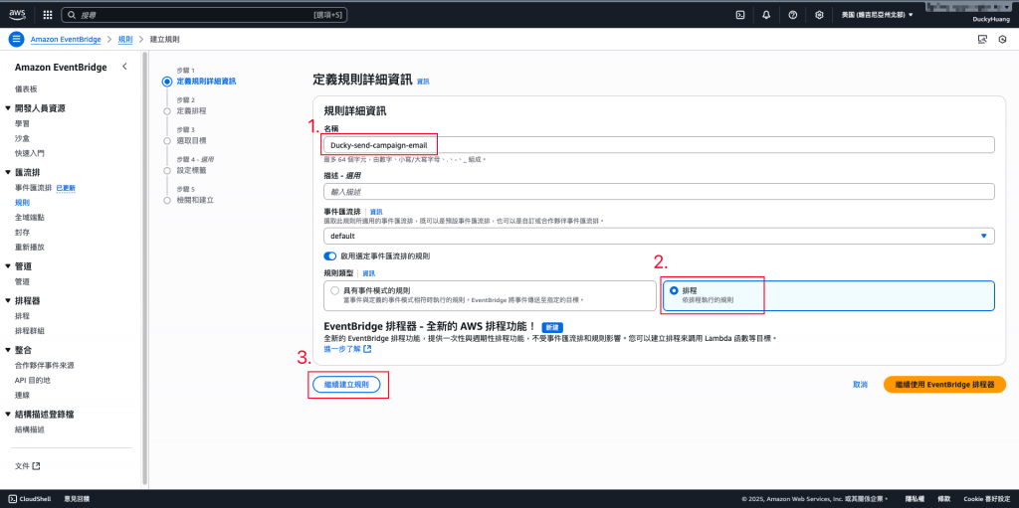This screenshot has height=508, width=1019.
Task: Click the 已更新 badge link
Action: [67, 188]
